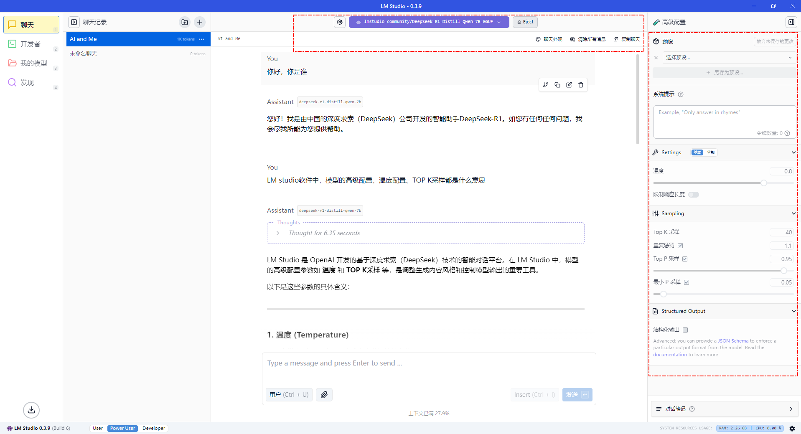Collapse the Structured Output section
The width and height of the screenshot is (801, 434).
coord(793,311)
